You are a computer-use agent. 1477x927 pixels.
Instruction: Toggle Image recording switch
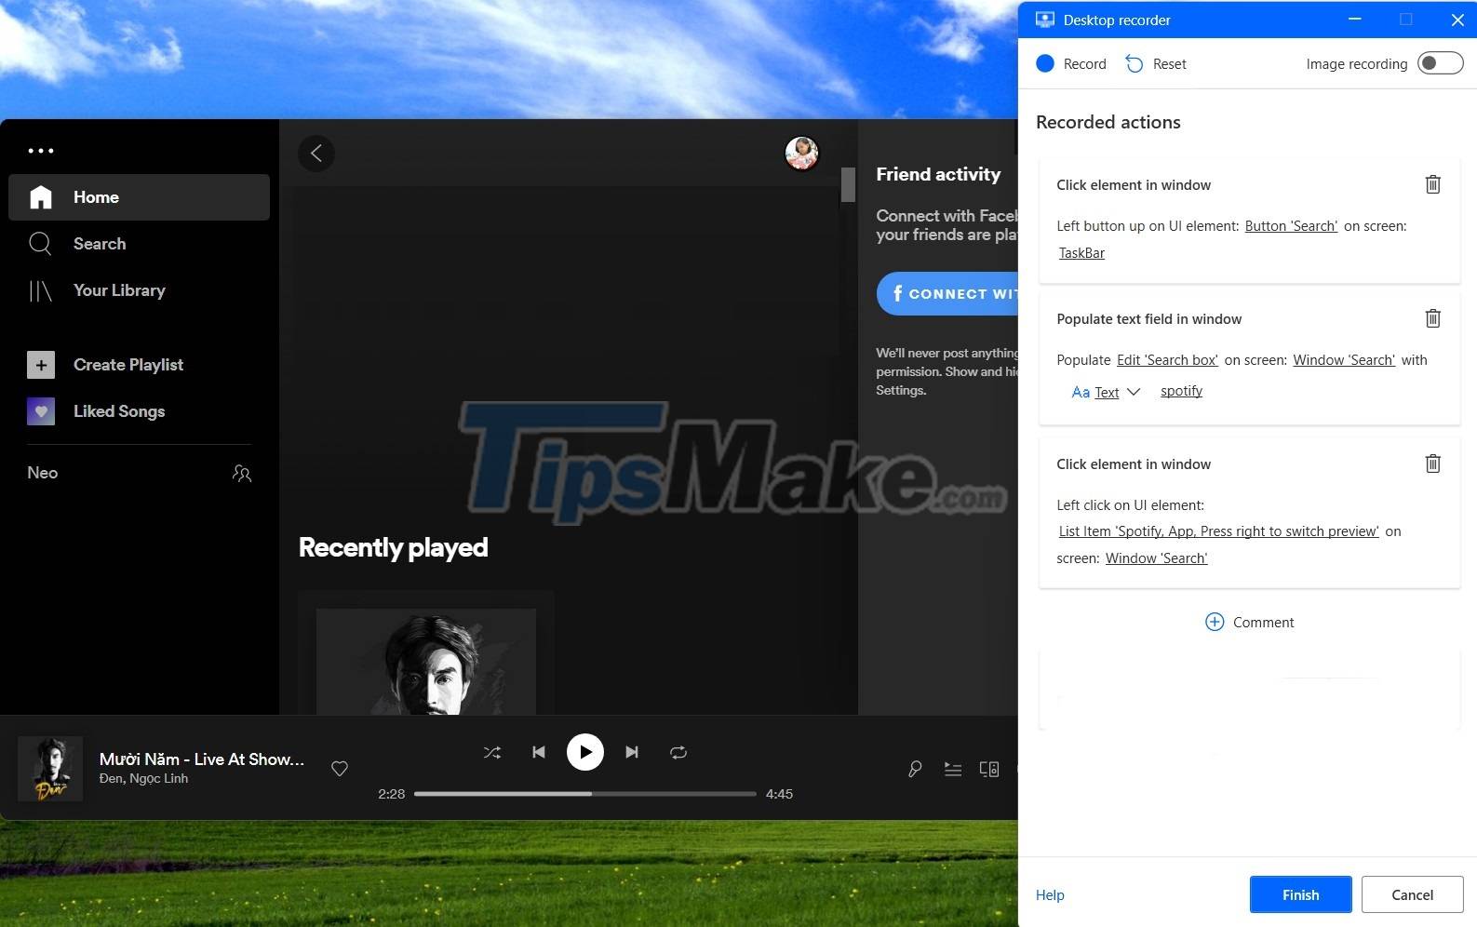click(x=1440, y=63)
